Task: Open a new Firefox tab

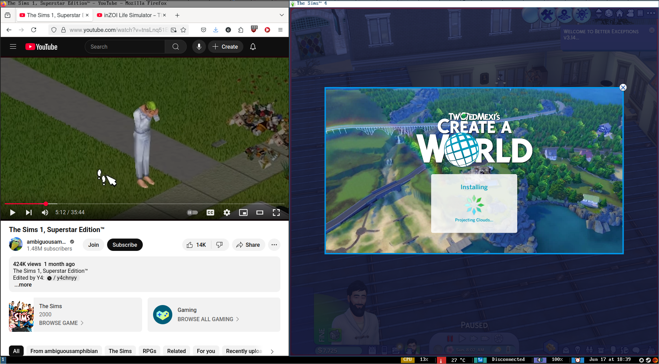Action: pos(177,15)
